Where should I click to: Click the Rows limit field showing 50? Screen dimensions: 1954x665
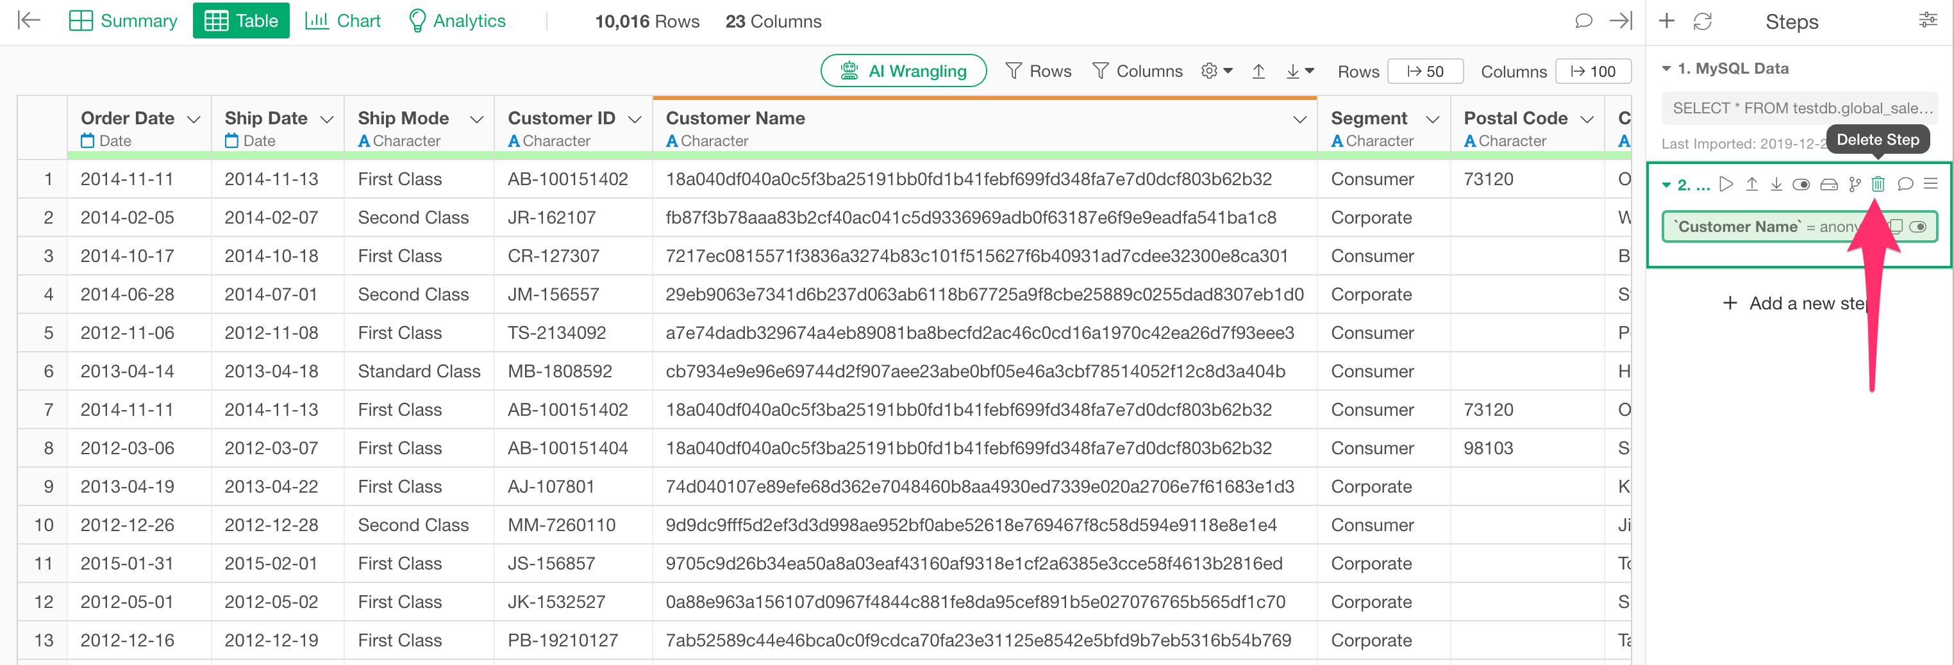tap(1424, 71)
